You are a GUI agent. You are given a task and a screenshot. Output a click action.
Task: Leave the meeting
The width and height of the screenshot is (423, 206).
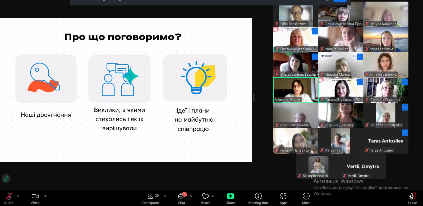tap(412, 199)
